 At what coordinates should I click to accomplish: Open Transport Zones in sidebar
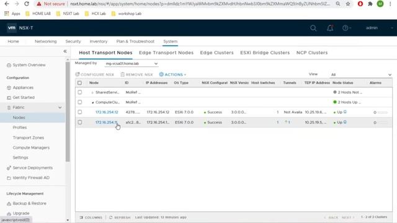pyautogui.click(x=29, y=138)
